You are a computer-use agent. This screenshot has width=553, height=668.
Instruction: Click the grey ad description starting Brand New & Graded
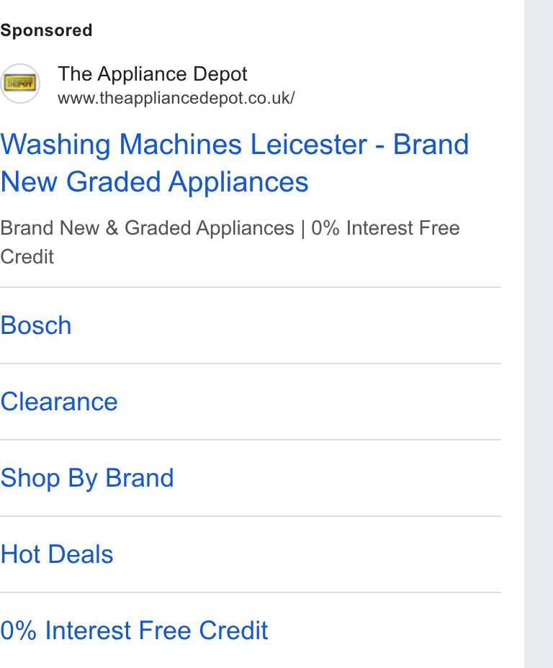pos(230,242)
